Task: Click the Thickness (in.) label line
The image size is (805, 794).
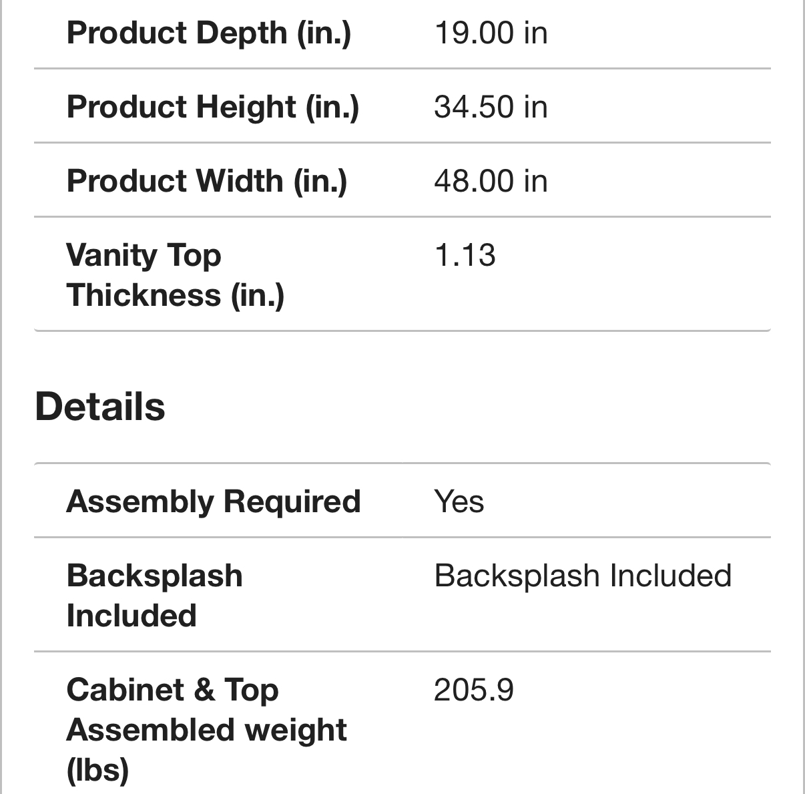Action: click(x=176, y=295)
